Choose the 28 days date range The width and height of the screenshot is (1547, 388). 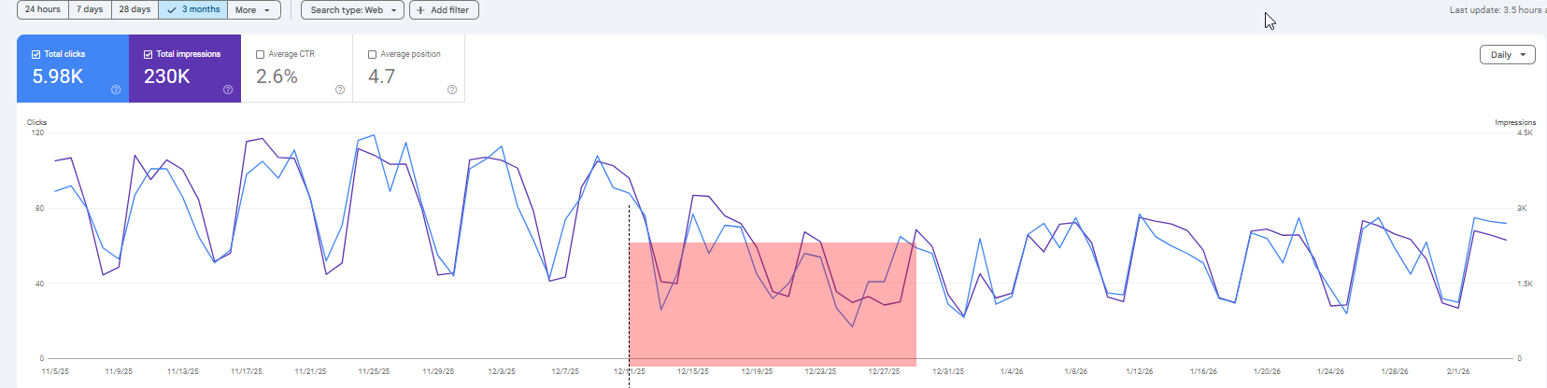tap(135, 9)
